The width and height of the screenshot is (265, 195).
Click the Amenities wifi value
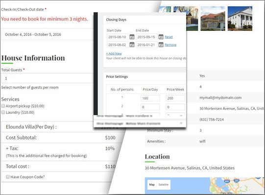pos(202,141)
